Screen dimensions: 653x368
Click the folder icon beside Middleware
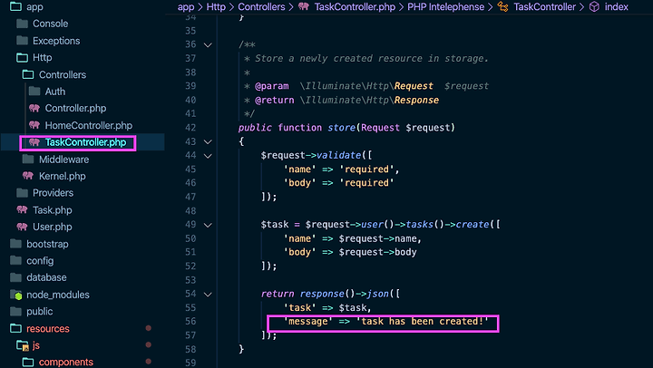[28, 159]
